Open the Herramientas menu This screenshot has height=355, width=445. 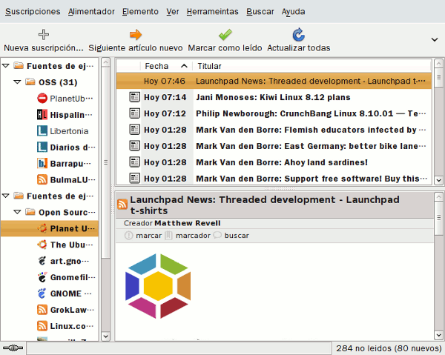pos(212,12)
